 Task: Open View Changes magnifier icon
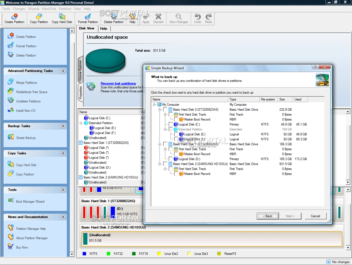pyautogui.click(x=178, y=16)
